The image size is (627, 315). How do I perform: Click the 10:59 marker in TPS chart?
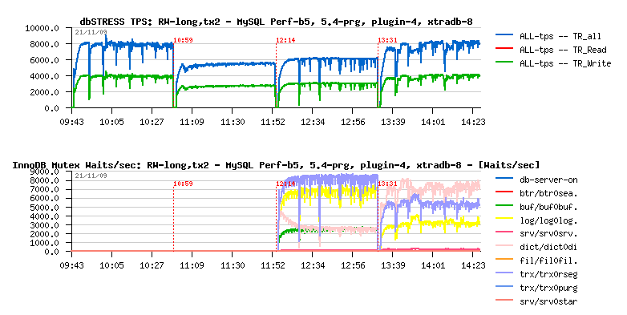183,40
